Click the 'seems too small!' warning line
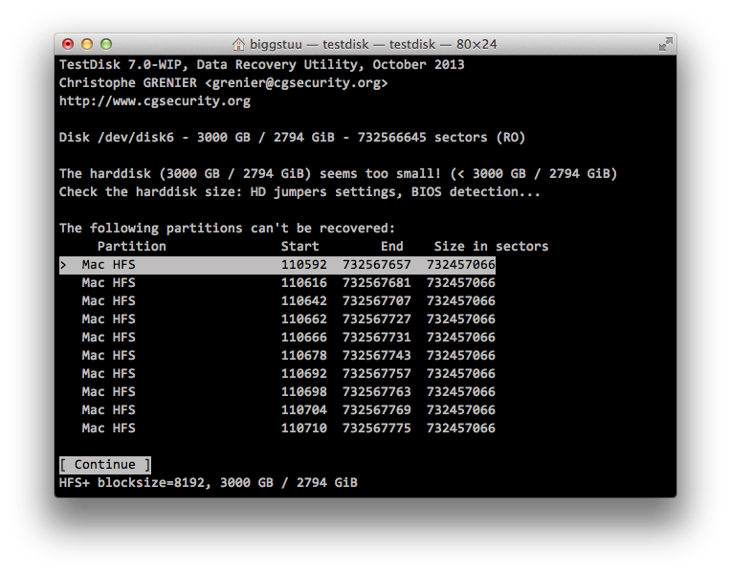Screen dimensions: 731x573 338,174
